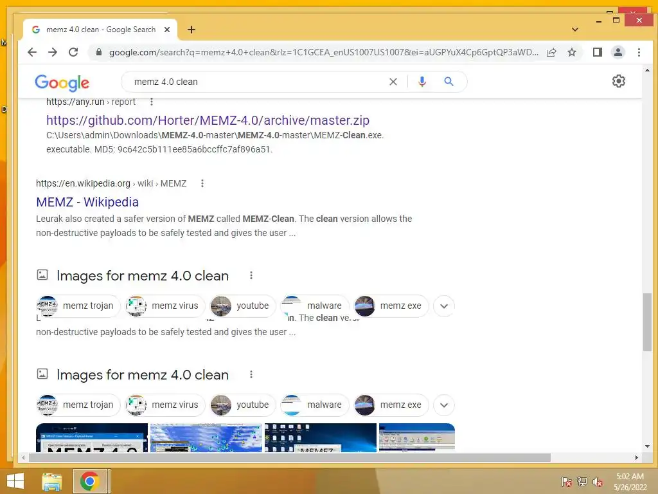The height and width of the screenshot is (494, 658).
Task: Open Chrome three-dot menu
Action: click(x=639, y=52)
